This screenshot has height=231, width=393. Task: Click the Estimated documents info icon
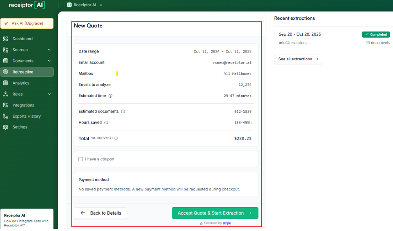coord(123,111)
